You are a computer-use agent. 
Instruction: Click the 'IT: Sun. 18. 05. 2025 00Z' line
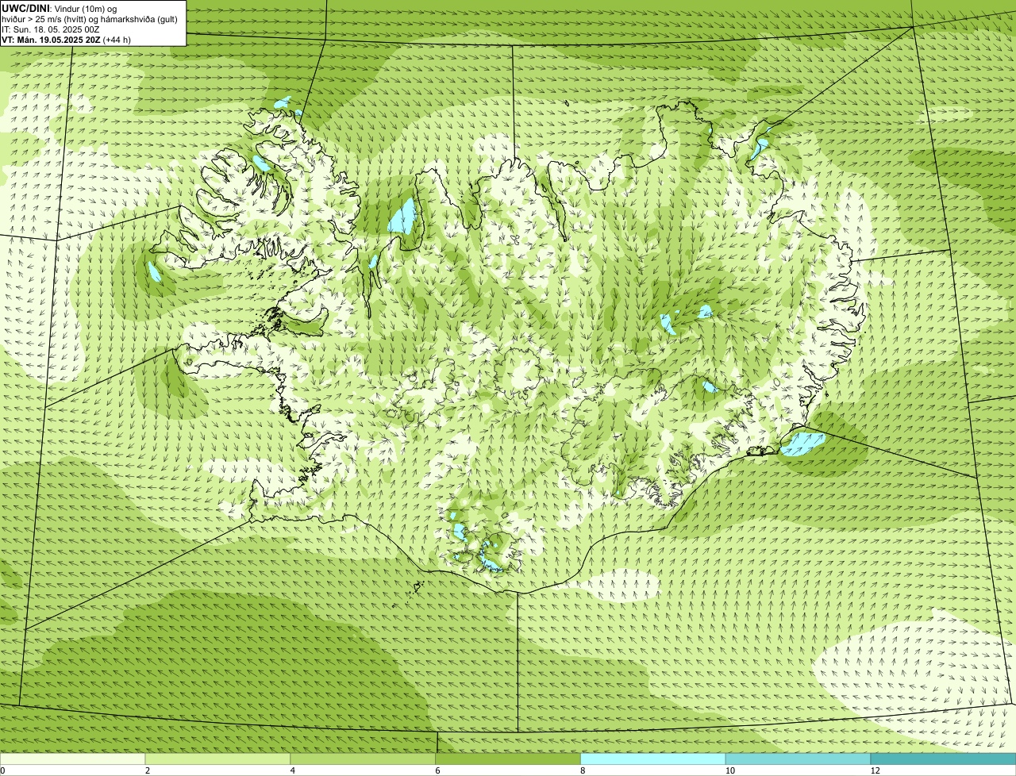51,29
